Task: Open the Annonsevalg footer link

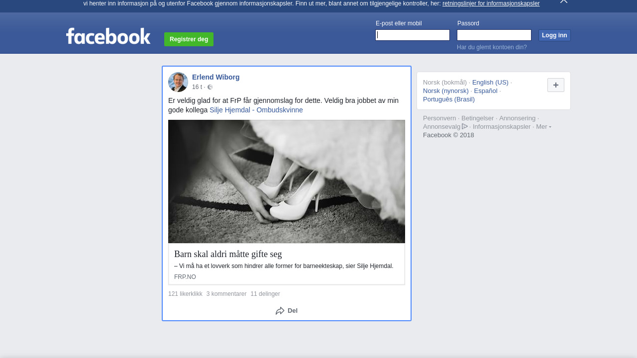Action: tap(442, 127)
